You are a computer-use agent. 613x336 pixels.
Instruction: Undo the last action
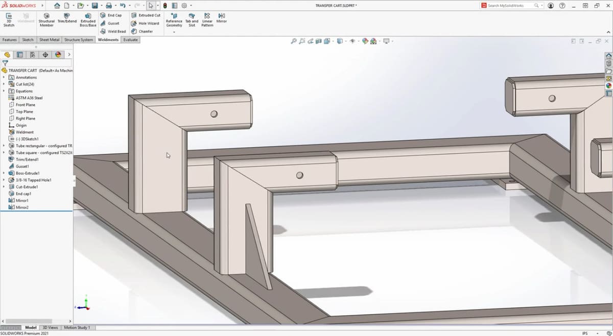[122, 6]
